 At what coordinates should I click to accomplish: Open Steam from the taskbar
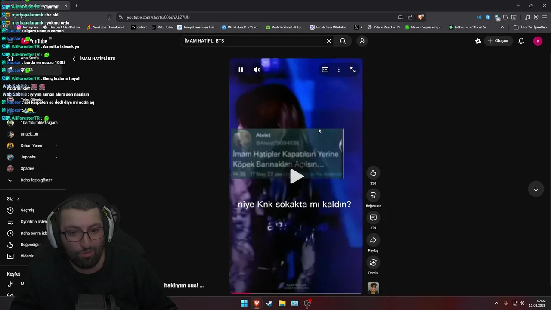click(x=269, y=303)
